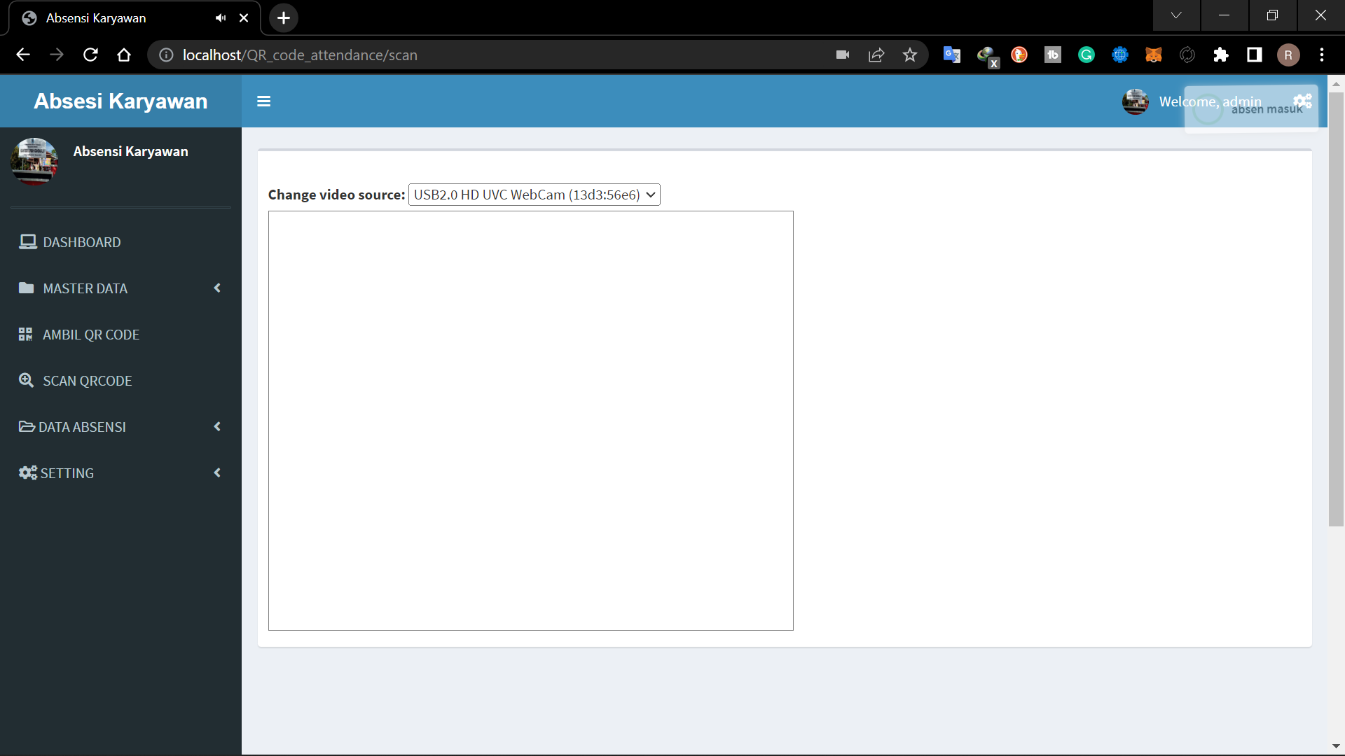Click the "Change video source:" label
Screen dimensions: 1345x756
coord(336,195)
